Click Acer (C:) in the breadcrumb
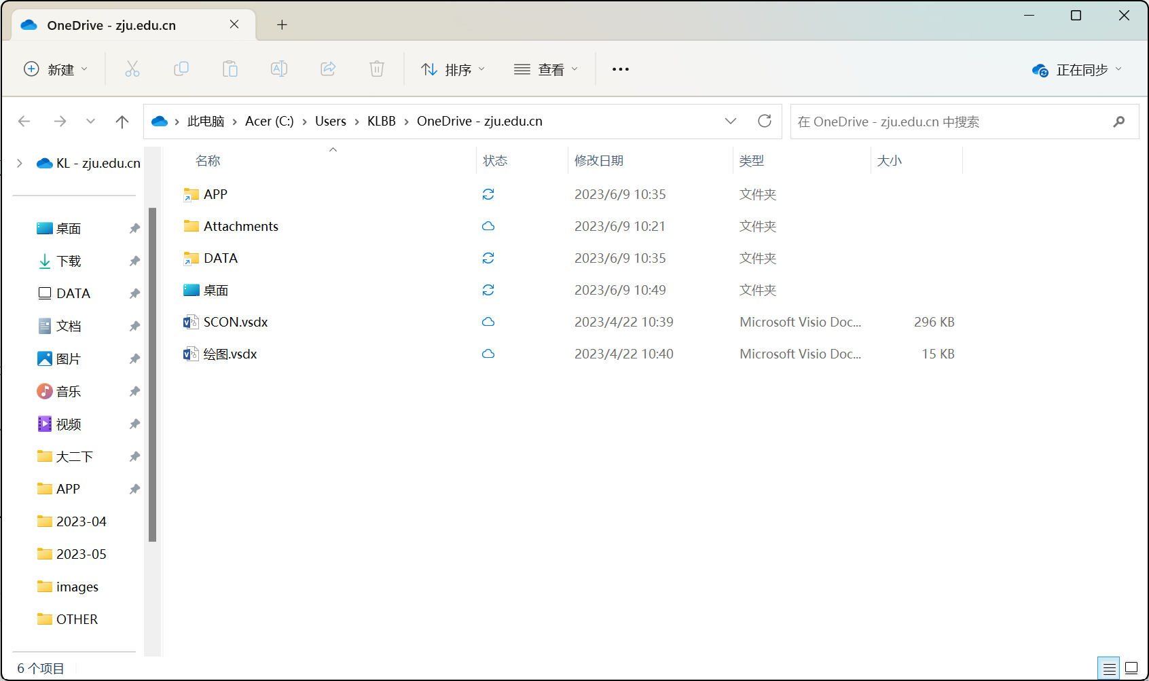Screen dimensions: 1149x681 [270, 121]
